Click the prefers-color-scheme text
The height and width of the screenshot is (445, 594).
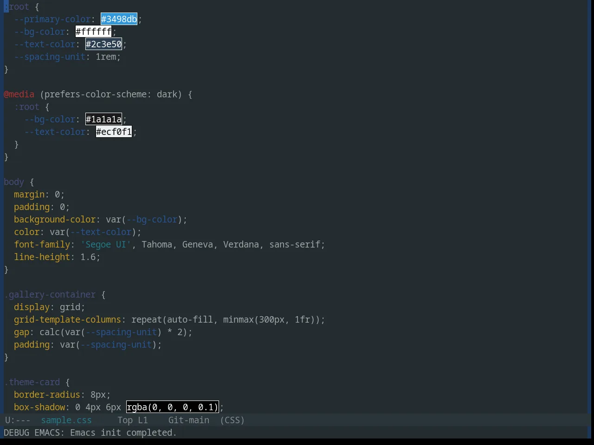[x=95, y=94]
